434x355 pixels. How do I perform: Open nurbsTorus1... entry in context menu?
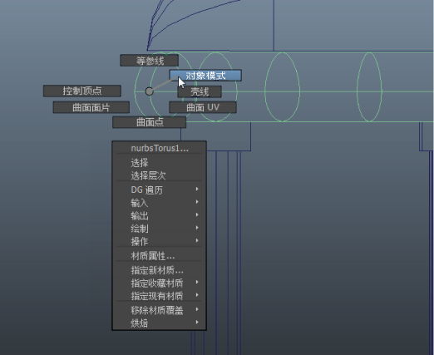[159, 148]
